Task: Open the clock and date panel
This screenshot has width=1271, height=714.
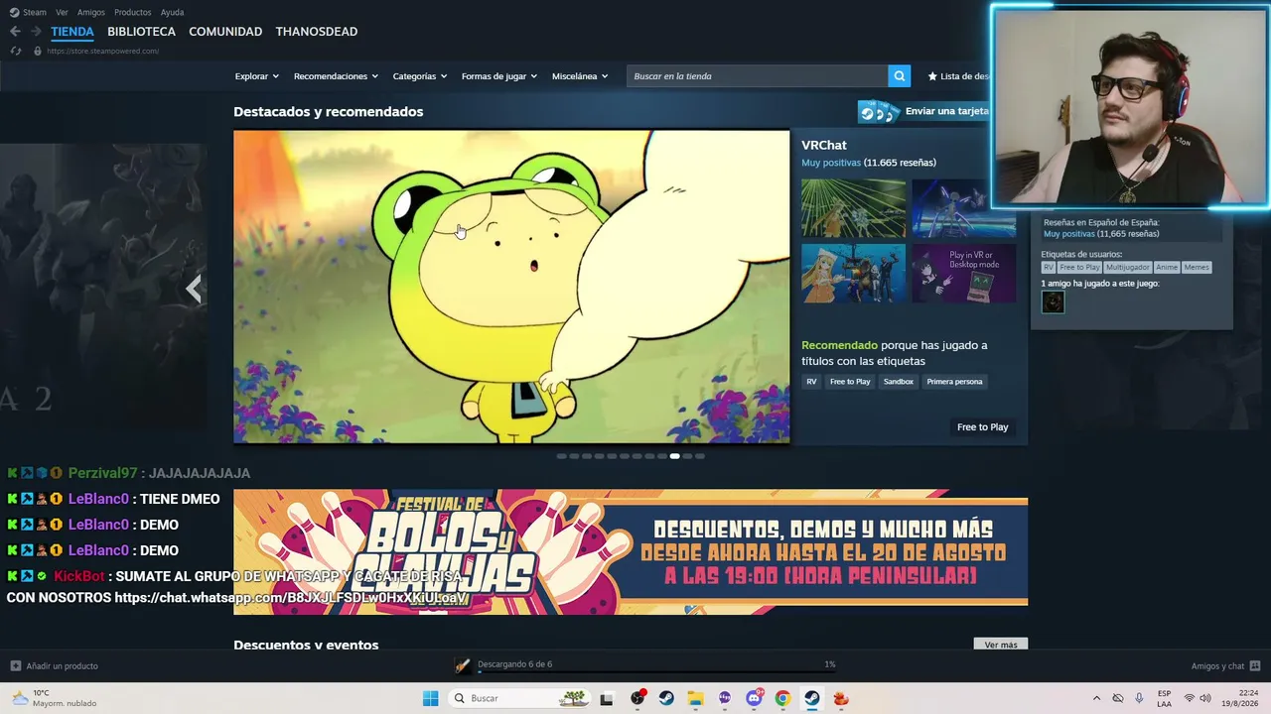Action: [x=1242, y=698]
